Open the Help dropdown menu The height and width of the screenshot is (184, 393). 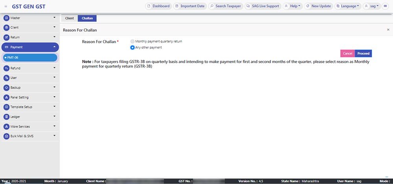click(293, 6)
